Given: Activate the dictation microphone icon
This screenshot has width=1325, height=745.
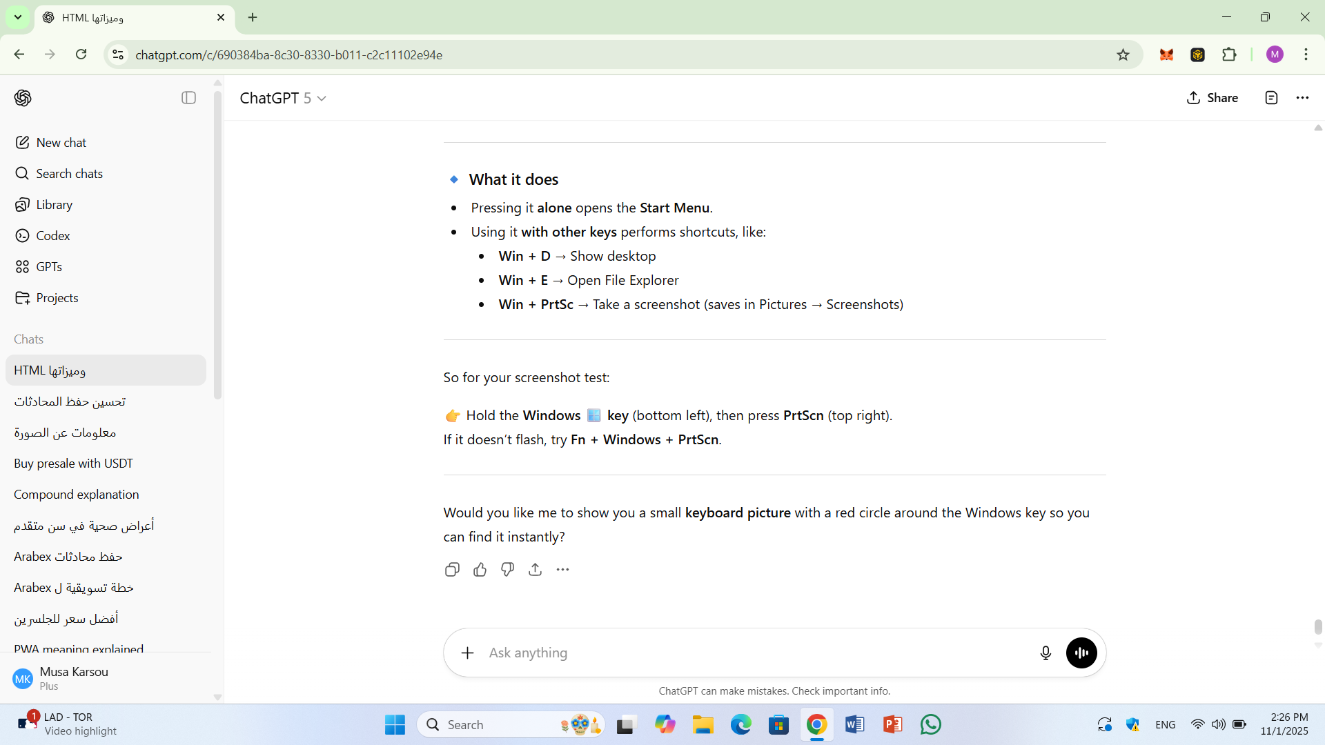Looking at the screenshot, I should coord(1046,653).
